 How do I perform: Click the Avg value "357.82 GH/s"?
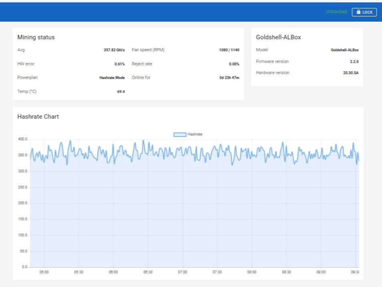click(114, 50)
